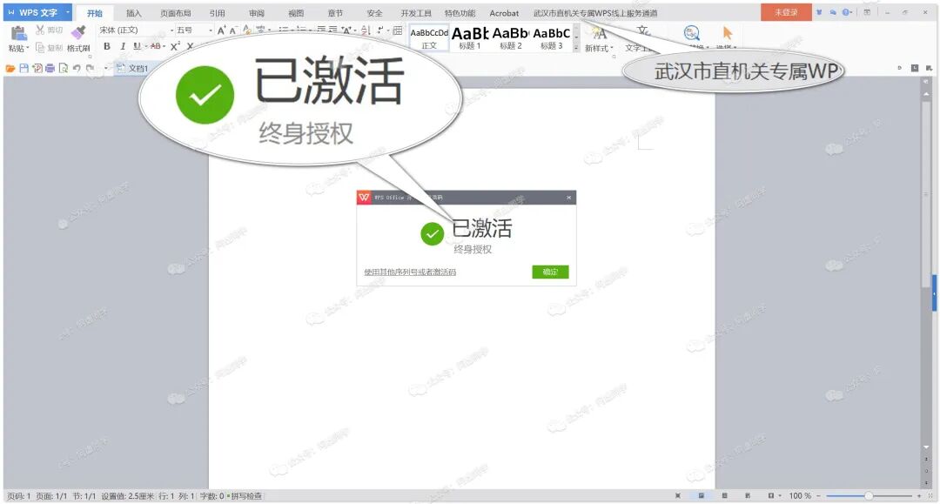Viewport: 940px width, 504px height.
Task: Open the 新样式 new style tool
Action: click(x=598, y=39)
